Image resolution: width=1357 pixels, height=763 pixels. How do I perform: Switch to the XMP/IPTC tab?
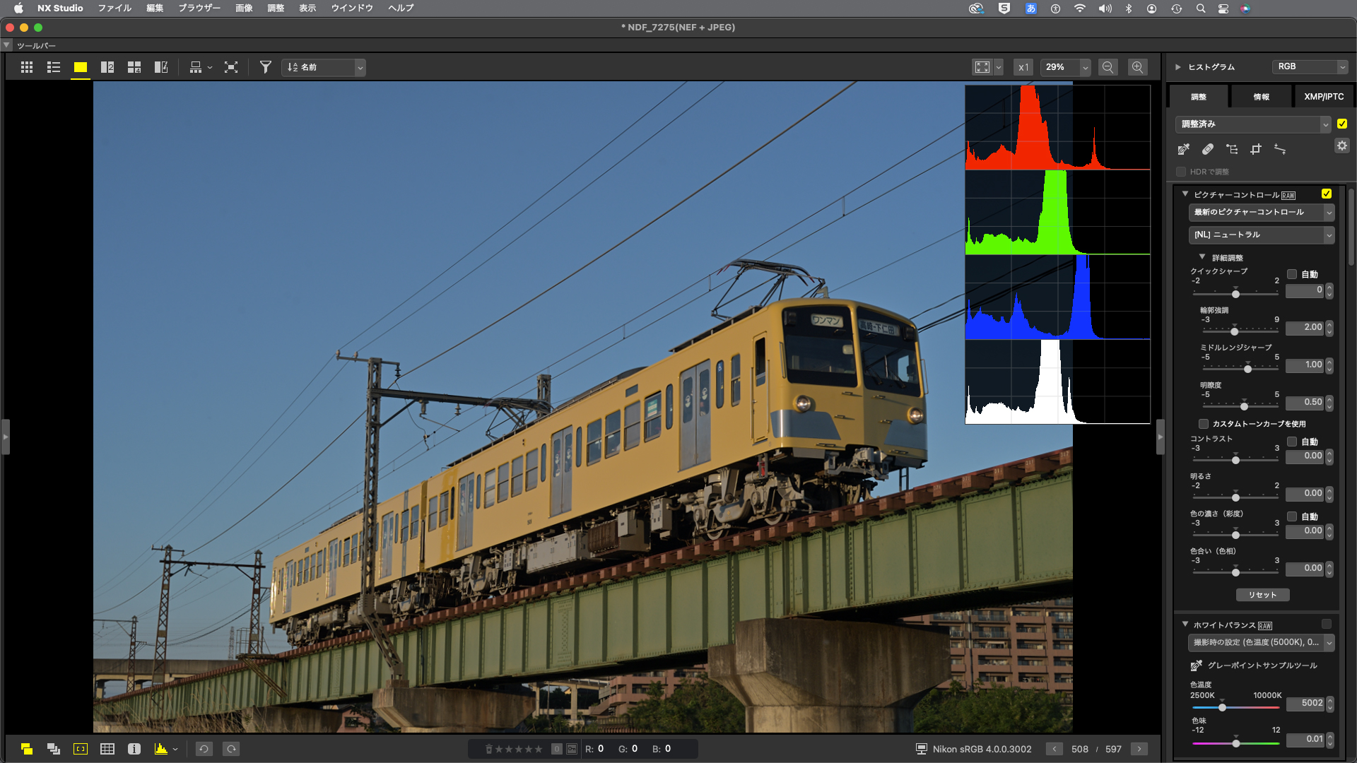click(x=1324, y=97)
